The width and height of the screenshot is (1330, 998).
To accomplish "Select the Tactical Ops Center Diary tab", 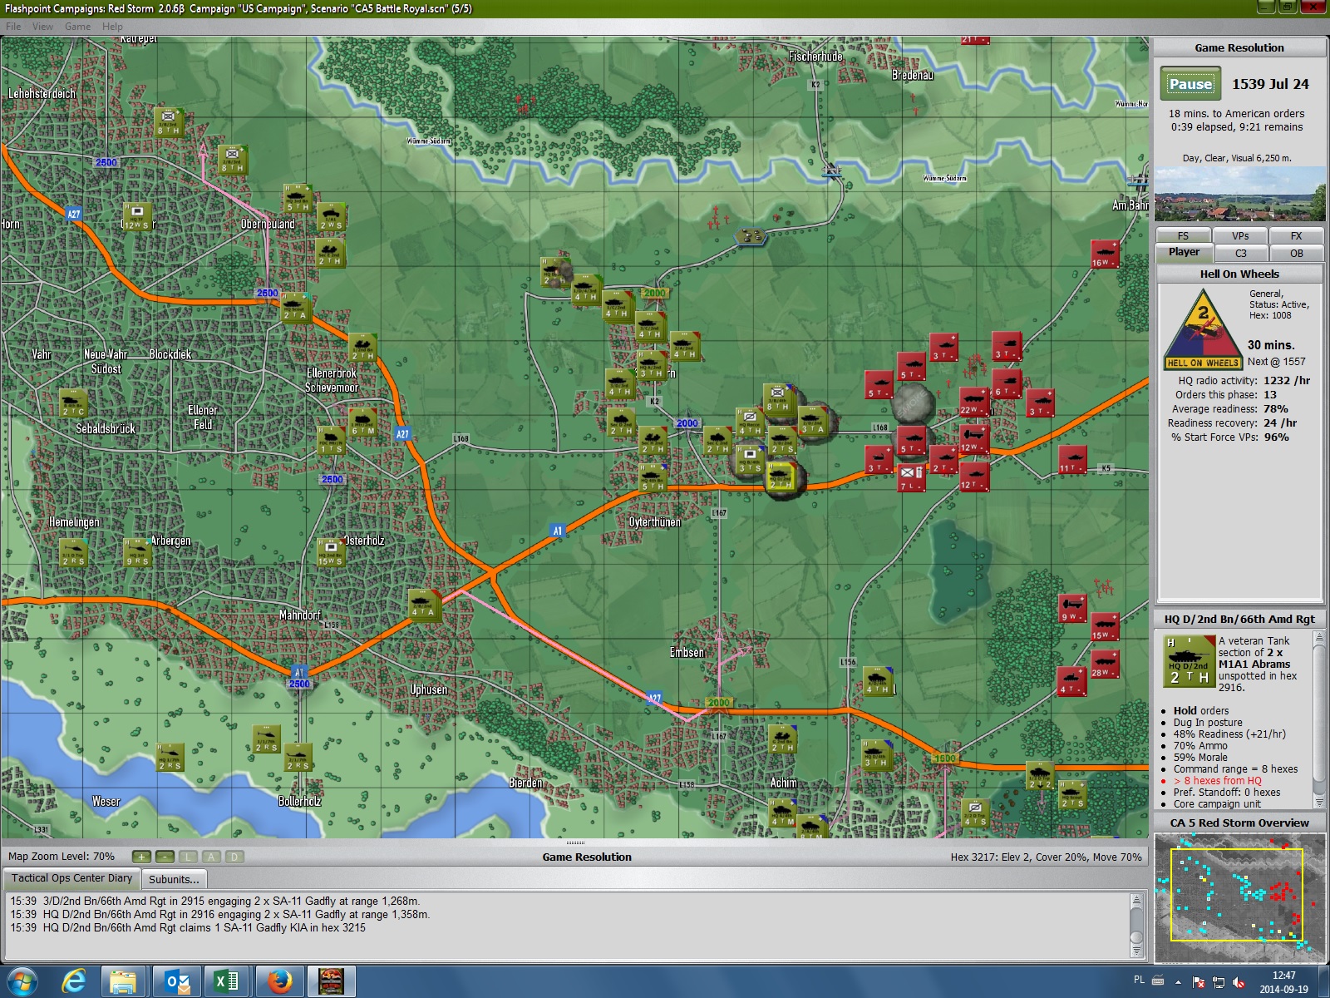I will 71,878.
